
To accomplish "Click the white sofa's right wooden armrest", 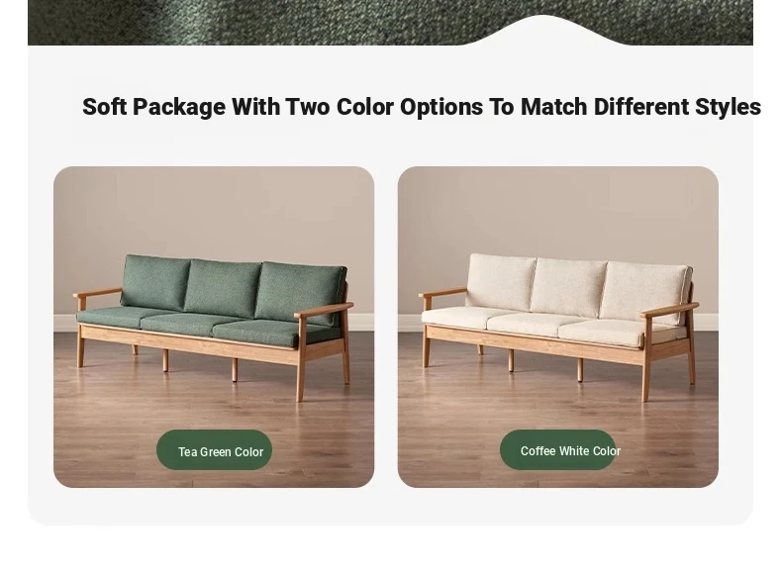I will (x=669, y=310).
